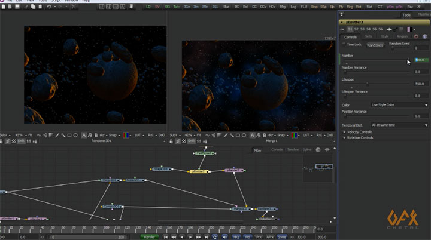Image resolution: width=431 pixels, height=240 pixels.
Task: Click the Save composition icon
Action: point(17,7)
